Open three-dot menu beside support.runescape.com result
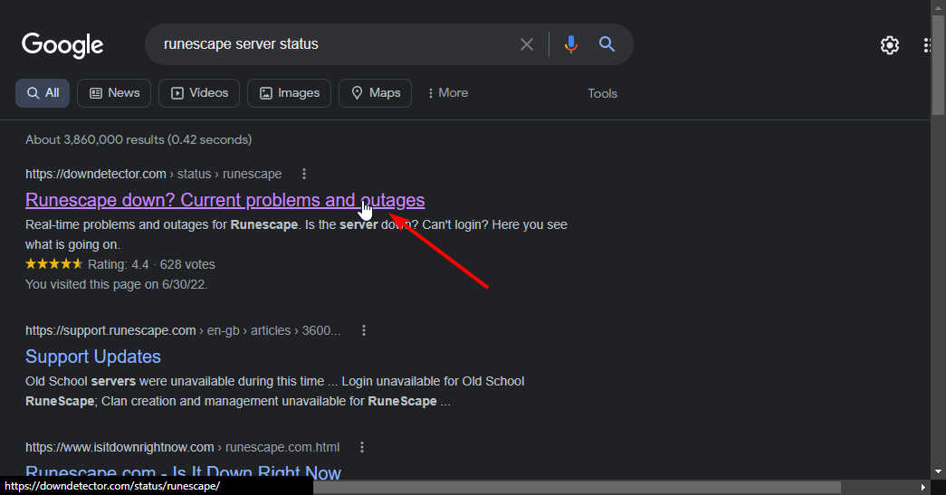946x495 pixels. 364,330
